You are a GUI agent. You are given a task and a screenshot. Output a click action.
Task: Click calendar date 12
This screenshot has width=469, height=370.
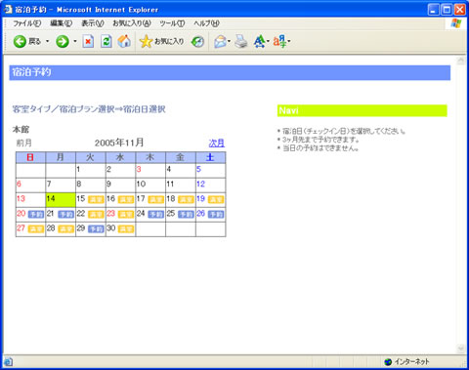[200, 185]
